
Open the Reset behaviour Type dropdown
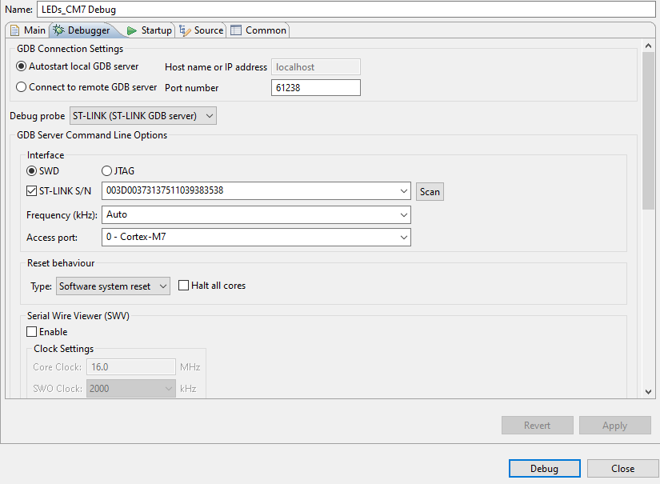(x=113, y=286)
